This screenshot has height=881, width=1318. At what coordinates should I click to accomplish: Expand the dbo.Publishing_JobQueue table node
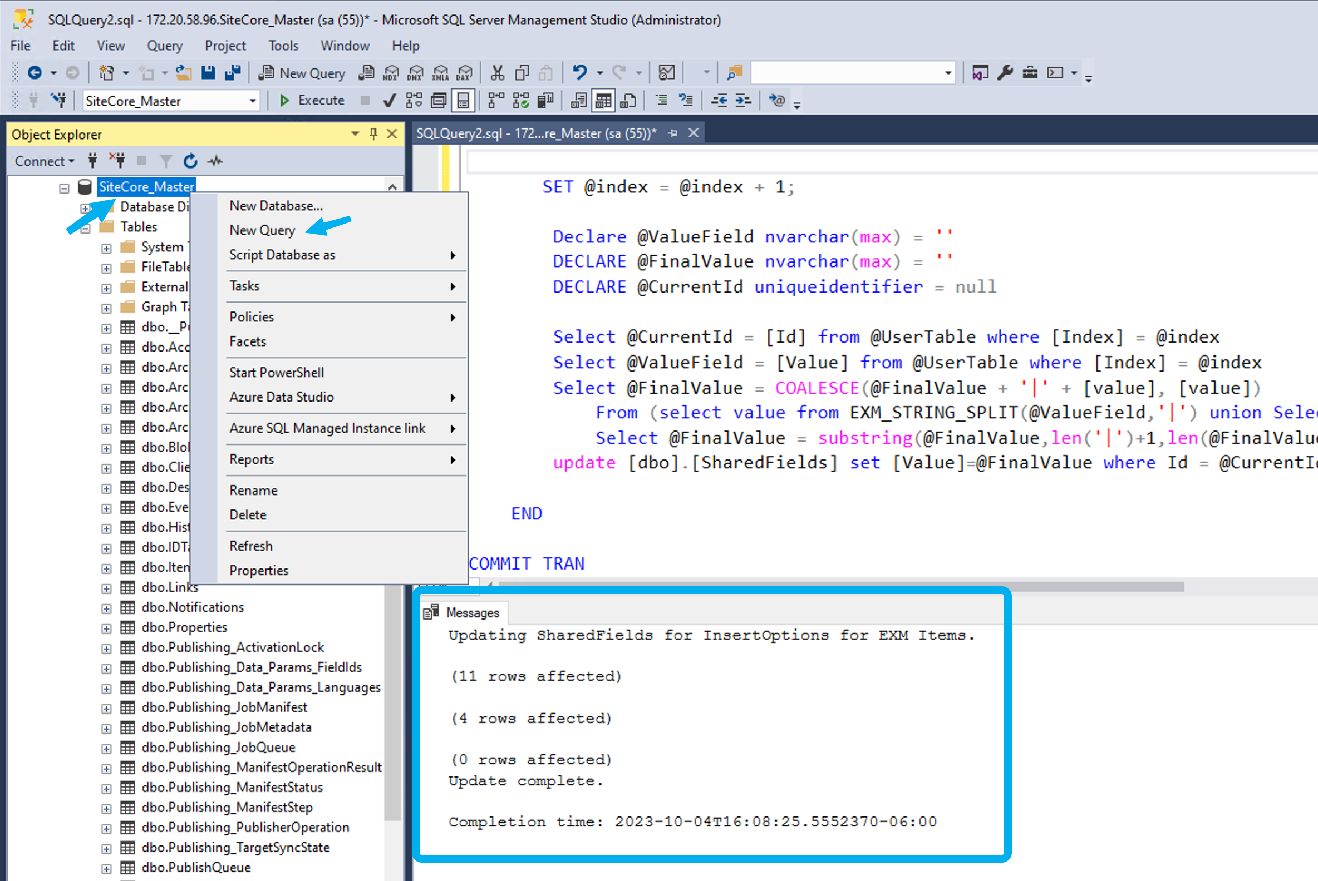[106, 749]
